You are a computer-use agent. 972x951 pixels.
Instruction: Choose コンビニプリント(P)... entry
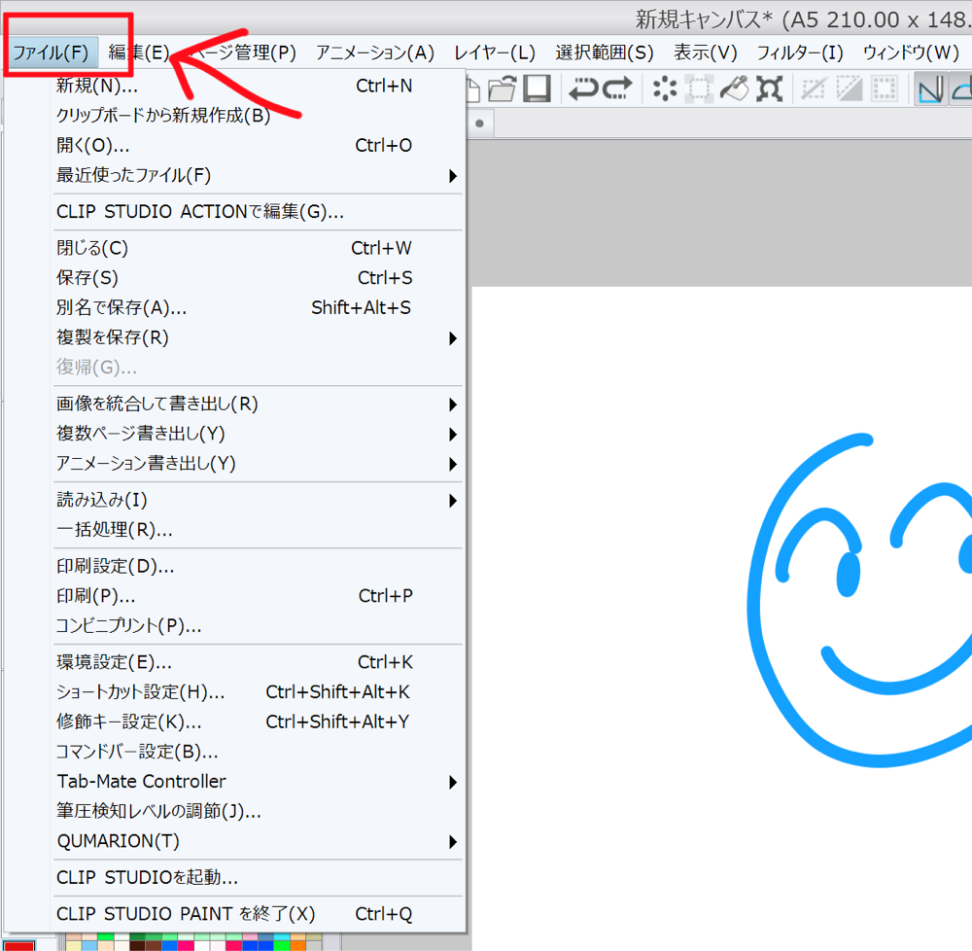click(259, 625)
